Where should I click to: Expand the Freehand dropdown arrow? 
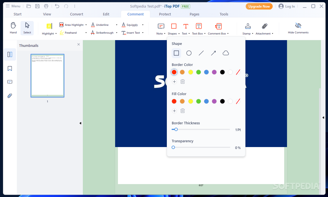[x=86, y=33]
